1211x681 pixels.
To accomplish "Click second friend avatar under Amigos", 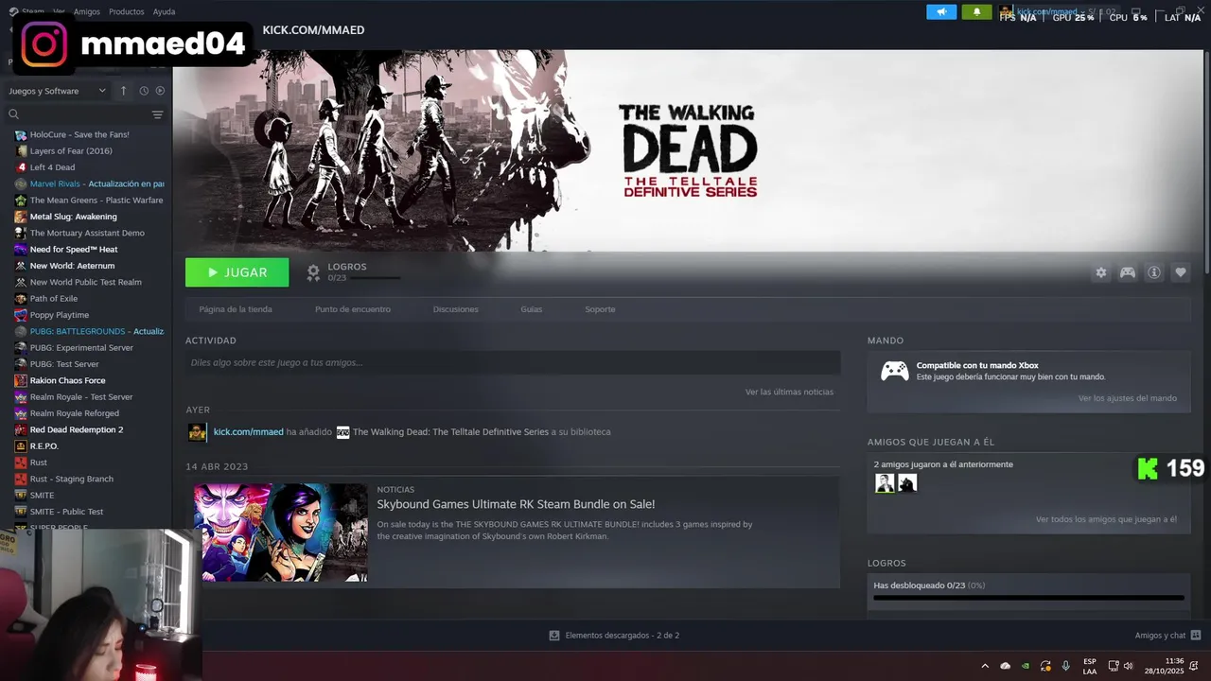I will [x=907, y=483].
